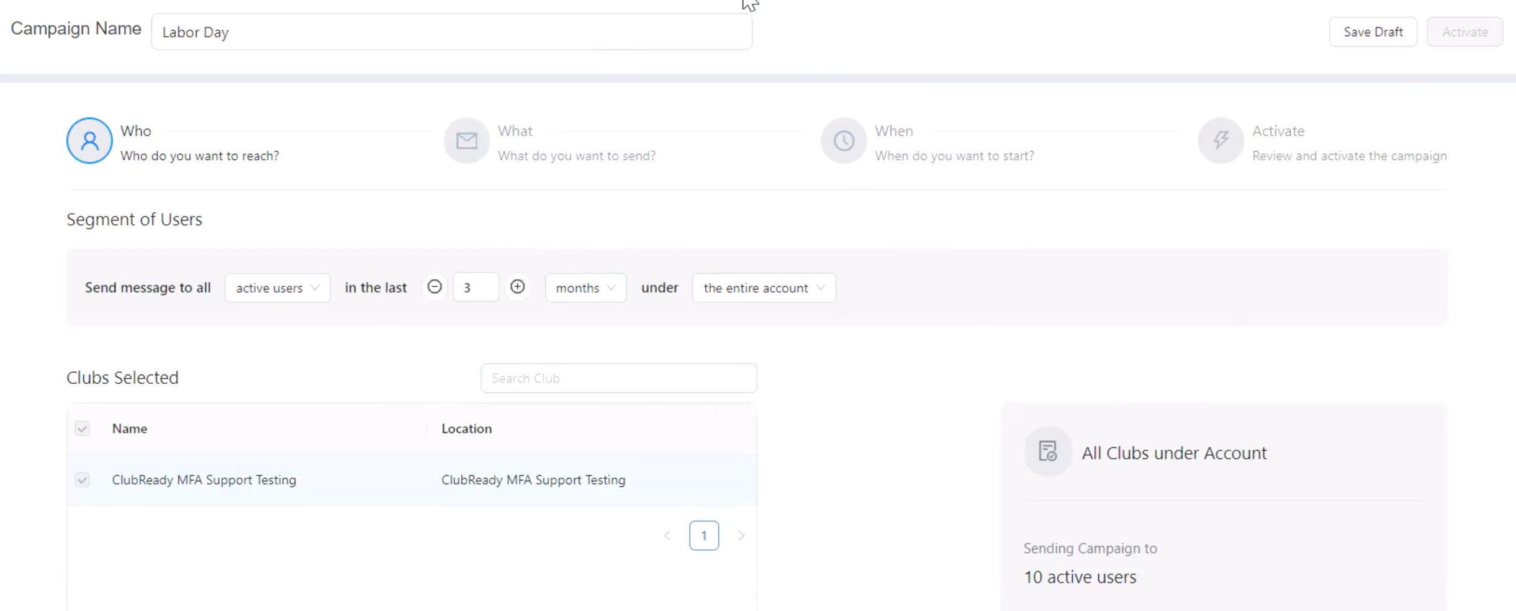Click the Who step person icon
1516x611 pixels.
tap(89, 141)
